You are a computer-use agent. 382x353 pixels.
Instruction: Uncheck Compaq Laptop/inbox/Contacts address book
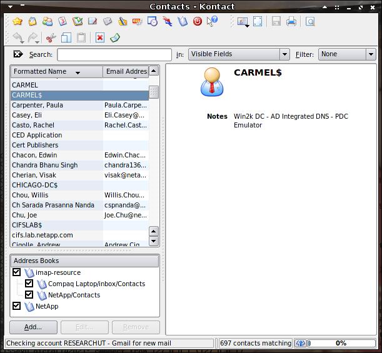tap(29, 284)
